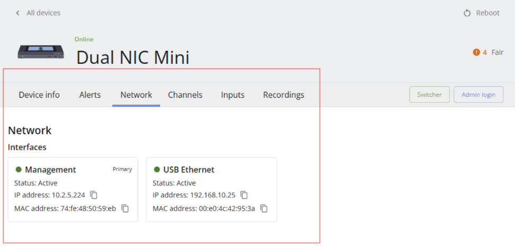This screenshot has height=248, width=515.
Task: Click the Reboot circular arrow icon
Action: [467, 13]
